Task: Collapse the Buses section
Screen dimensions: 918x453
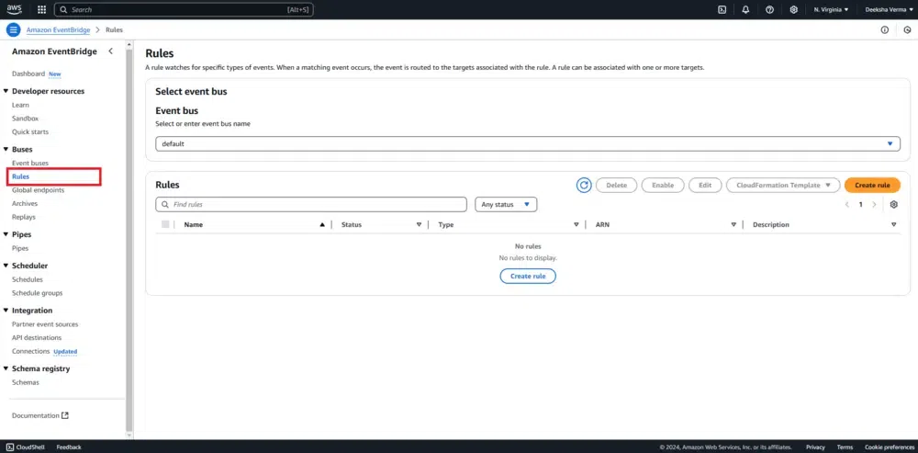Action: point(6,150)
